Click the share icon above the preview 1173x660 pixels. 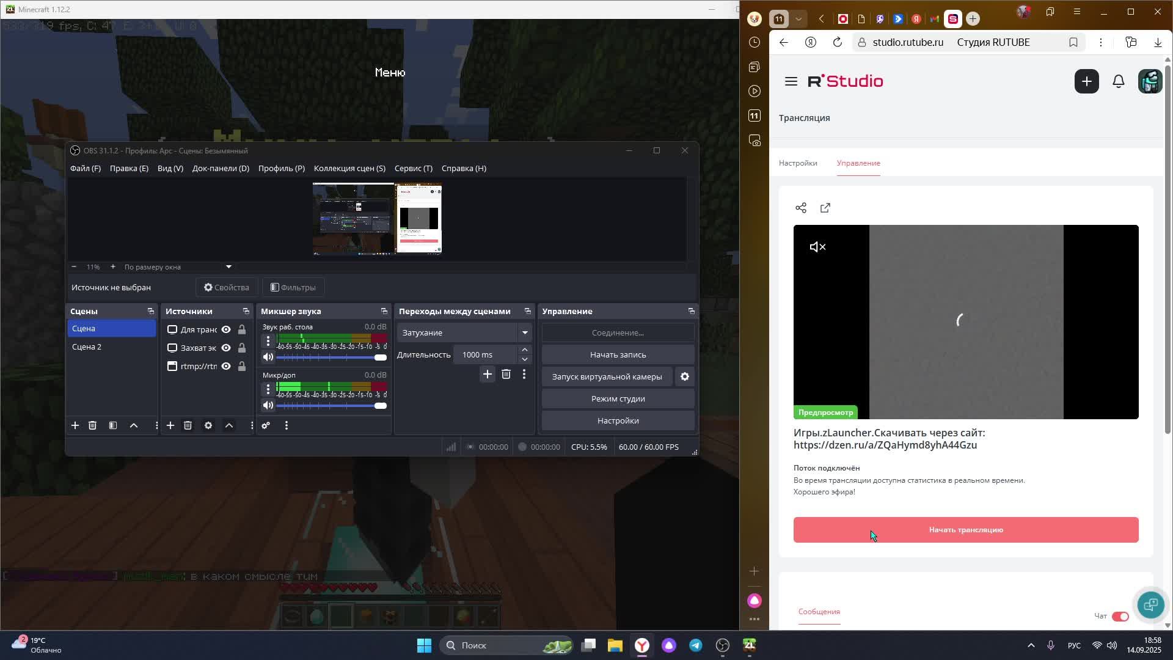point(801,208)
